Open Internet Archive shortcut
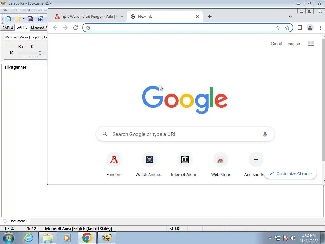The image size is (325, 244). point(185,165)
